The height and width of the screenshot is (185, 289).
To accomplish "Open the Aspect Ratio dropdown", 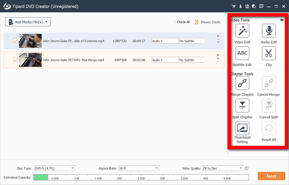I will 139,168.
